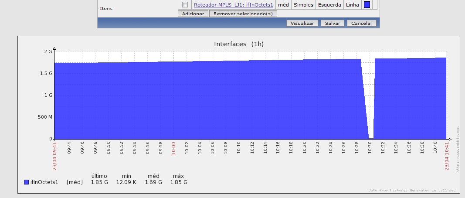Viewport: 465px width, 198px height.
Task: Click the 'último' value 1.85 G
Action: click(x=99, y=182)
